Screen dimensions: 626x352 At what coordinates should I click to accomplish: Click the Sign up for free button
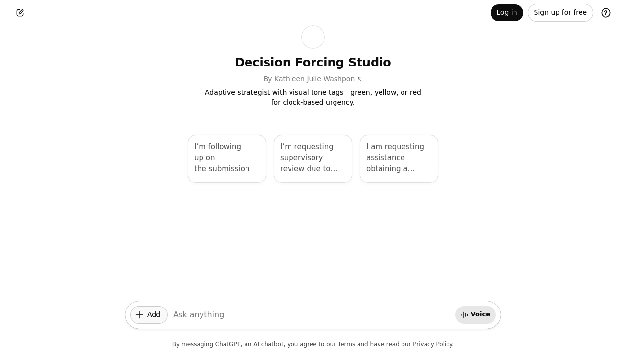pos(560,12)
